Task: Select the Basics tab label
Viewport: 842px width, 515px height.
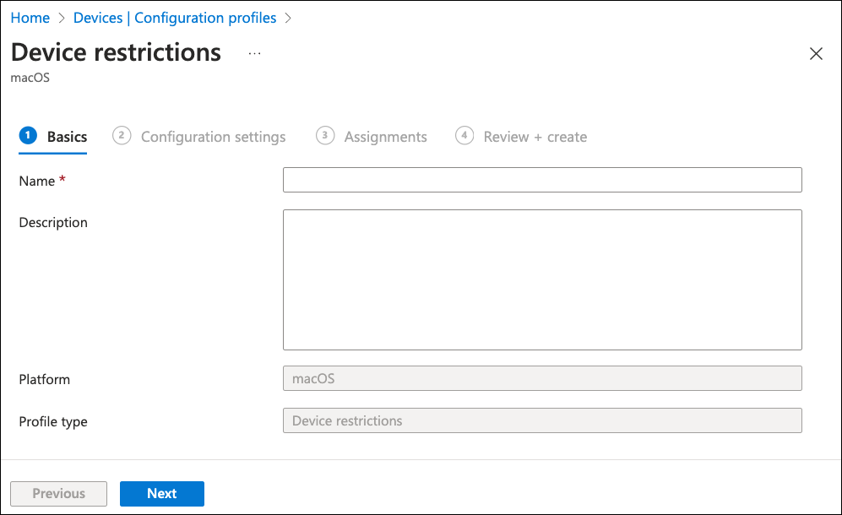Action: pyautogui.click(x=67, y=137)
